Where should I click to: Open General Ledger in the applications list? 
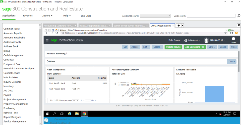[x=12, y=73]
